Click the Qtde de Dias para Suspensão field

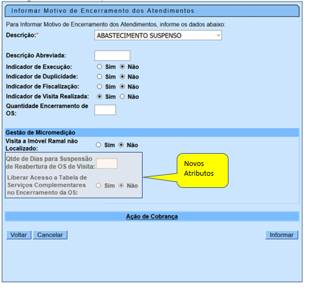click(107, 163)
